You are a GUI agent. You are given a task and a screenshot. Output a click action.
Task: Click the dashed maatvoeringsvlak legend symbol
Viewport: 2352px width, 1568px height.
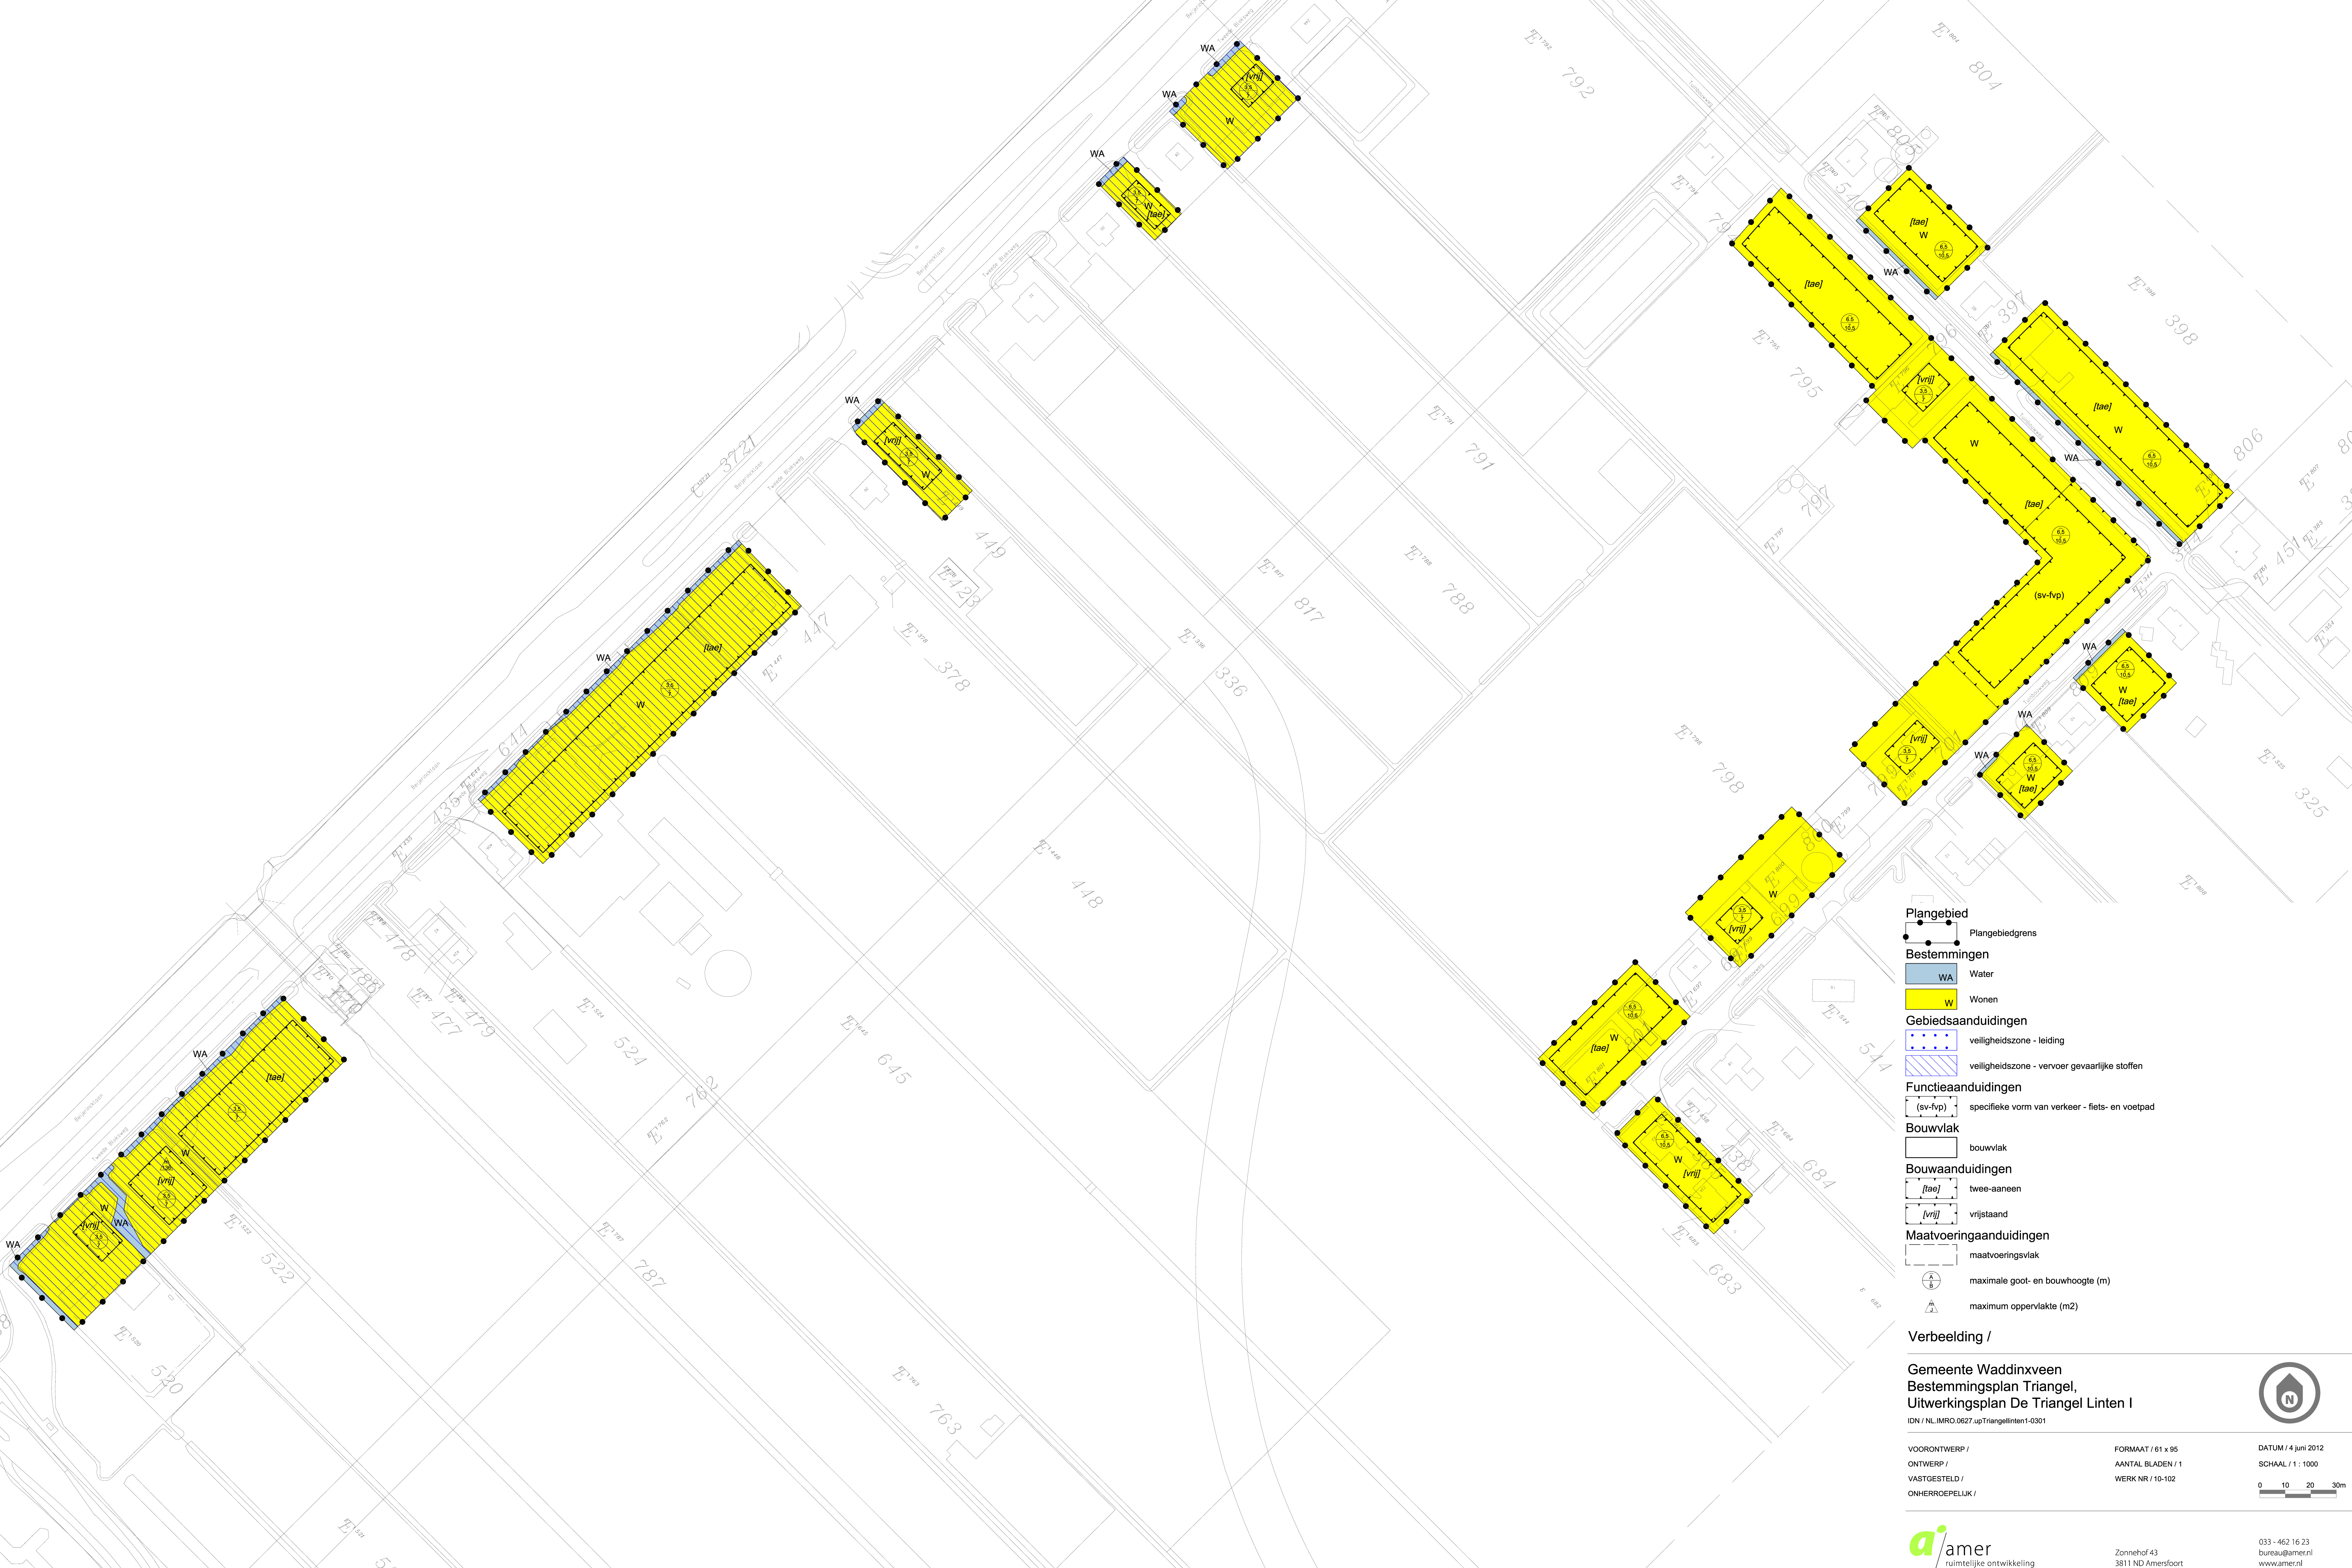point(1931,1255)
